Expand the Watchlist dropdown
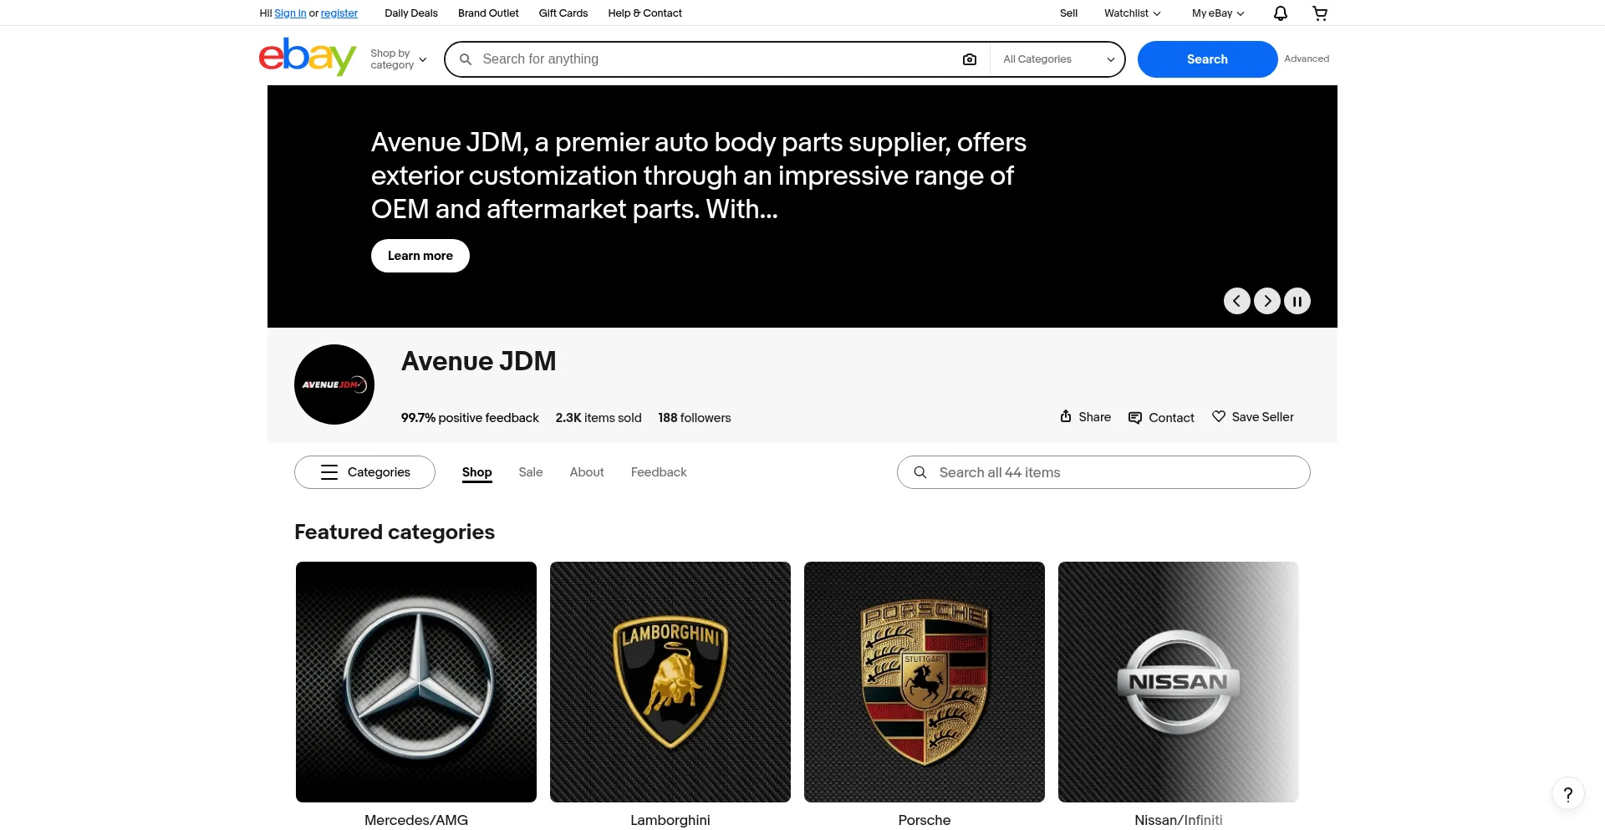 pos(1130,13)
